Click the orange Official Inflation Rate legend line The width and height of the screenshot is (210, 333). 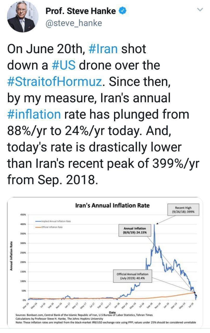pos(38,227)
